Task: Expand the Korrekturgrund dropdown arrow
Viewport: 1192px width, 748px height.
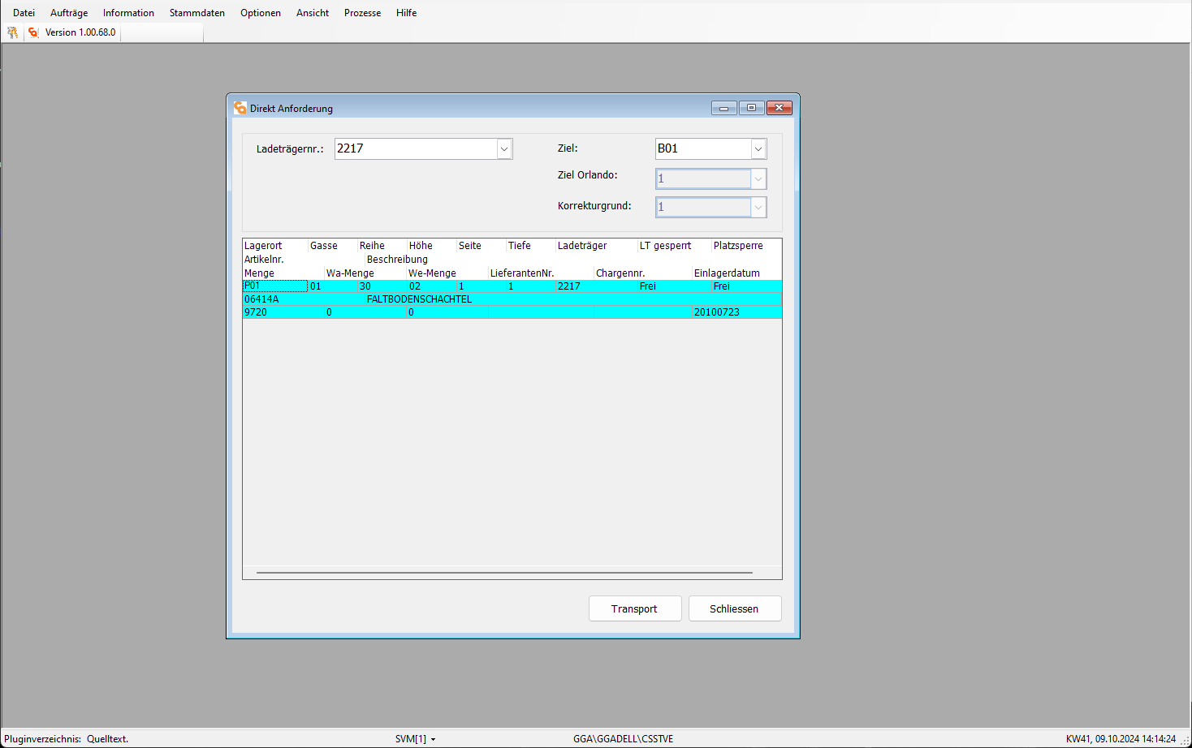Action: coord(758,207)
